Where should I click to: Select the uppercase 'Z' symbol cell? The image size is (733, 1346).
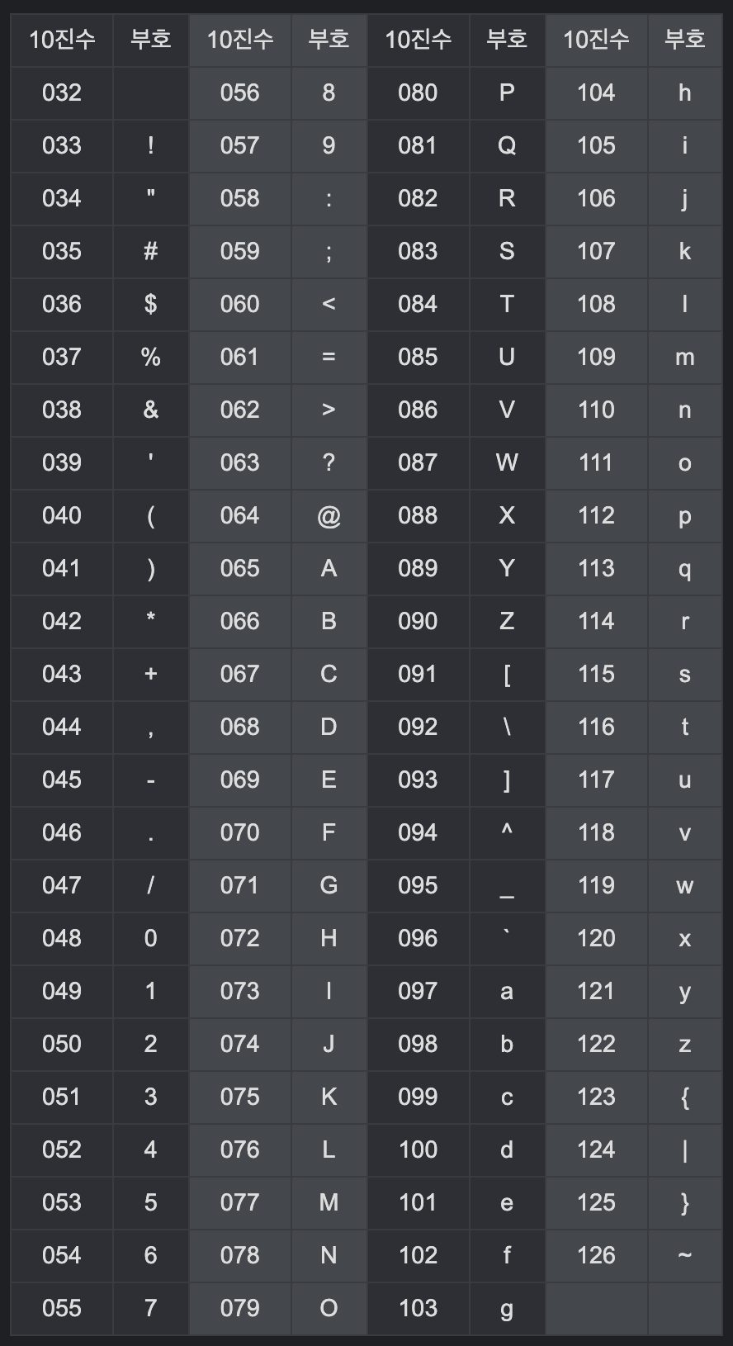(x=507, y=621)
